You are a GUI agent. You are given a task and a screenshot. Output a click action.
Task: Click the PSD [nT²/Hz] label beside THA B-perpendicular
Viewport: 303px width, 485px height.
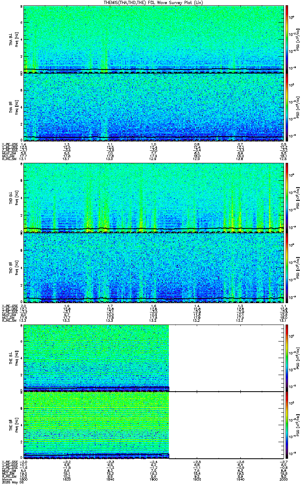(297, 39)
